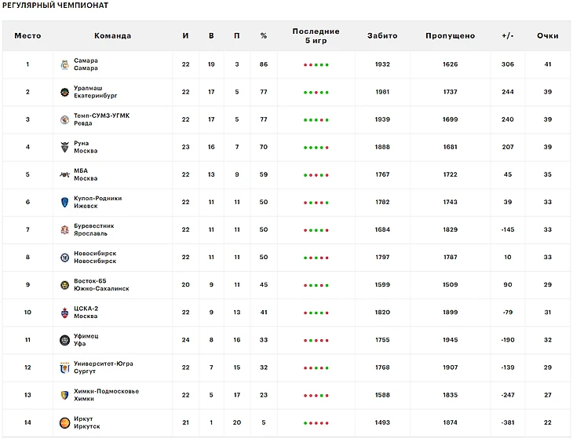Click the Команда column header
The image size is (573, 439).
coord(112,36)
